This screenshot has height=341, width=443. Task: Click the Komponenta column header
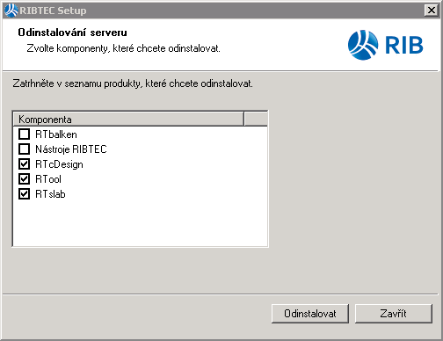128,120
